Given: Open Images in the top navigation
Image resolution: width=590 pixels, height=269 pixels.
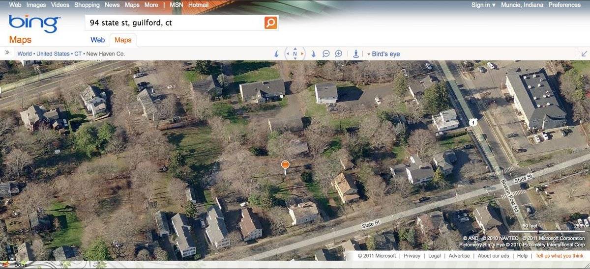Looking at the screenshot, I should coord(36,5).
